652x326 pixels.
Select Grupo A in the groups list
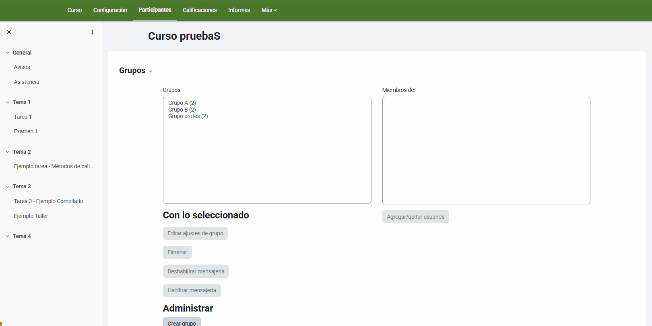(182, 103)
